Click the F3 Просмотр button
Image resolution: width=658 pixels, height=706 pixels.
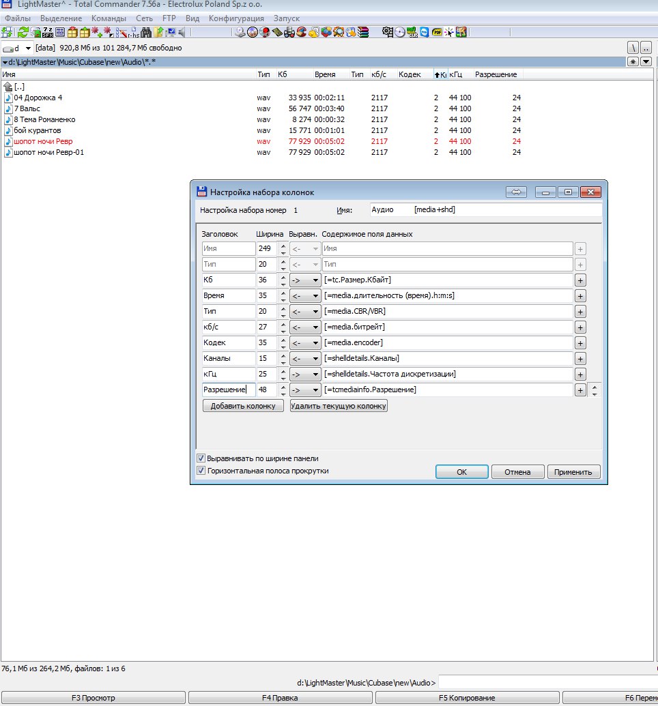(94, 698)
